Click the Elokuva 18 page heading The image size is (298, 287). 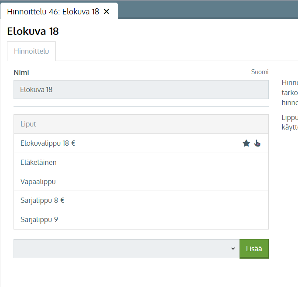(33, 31)
